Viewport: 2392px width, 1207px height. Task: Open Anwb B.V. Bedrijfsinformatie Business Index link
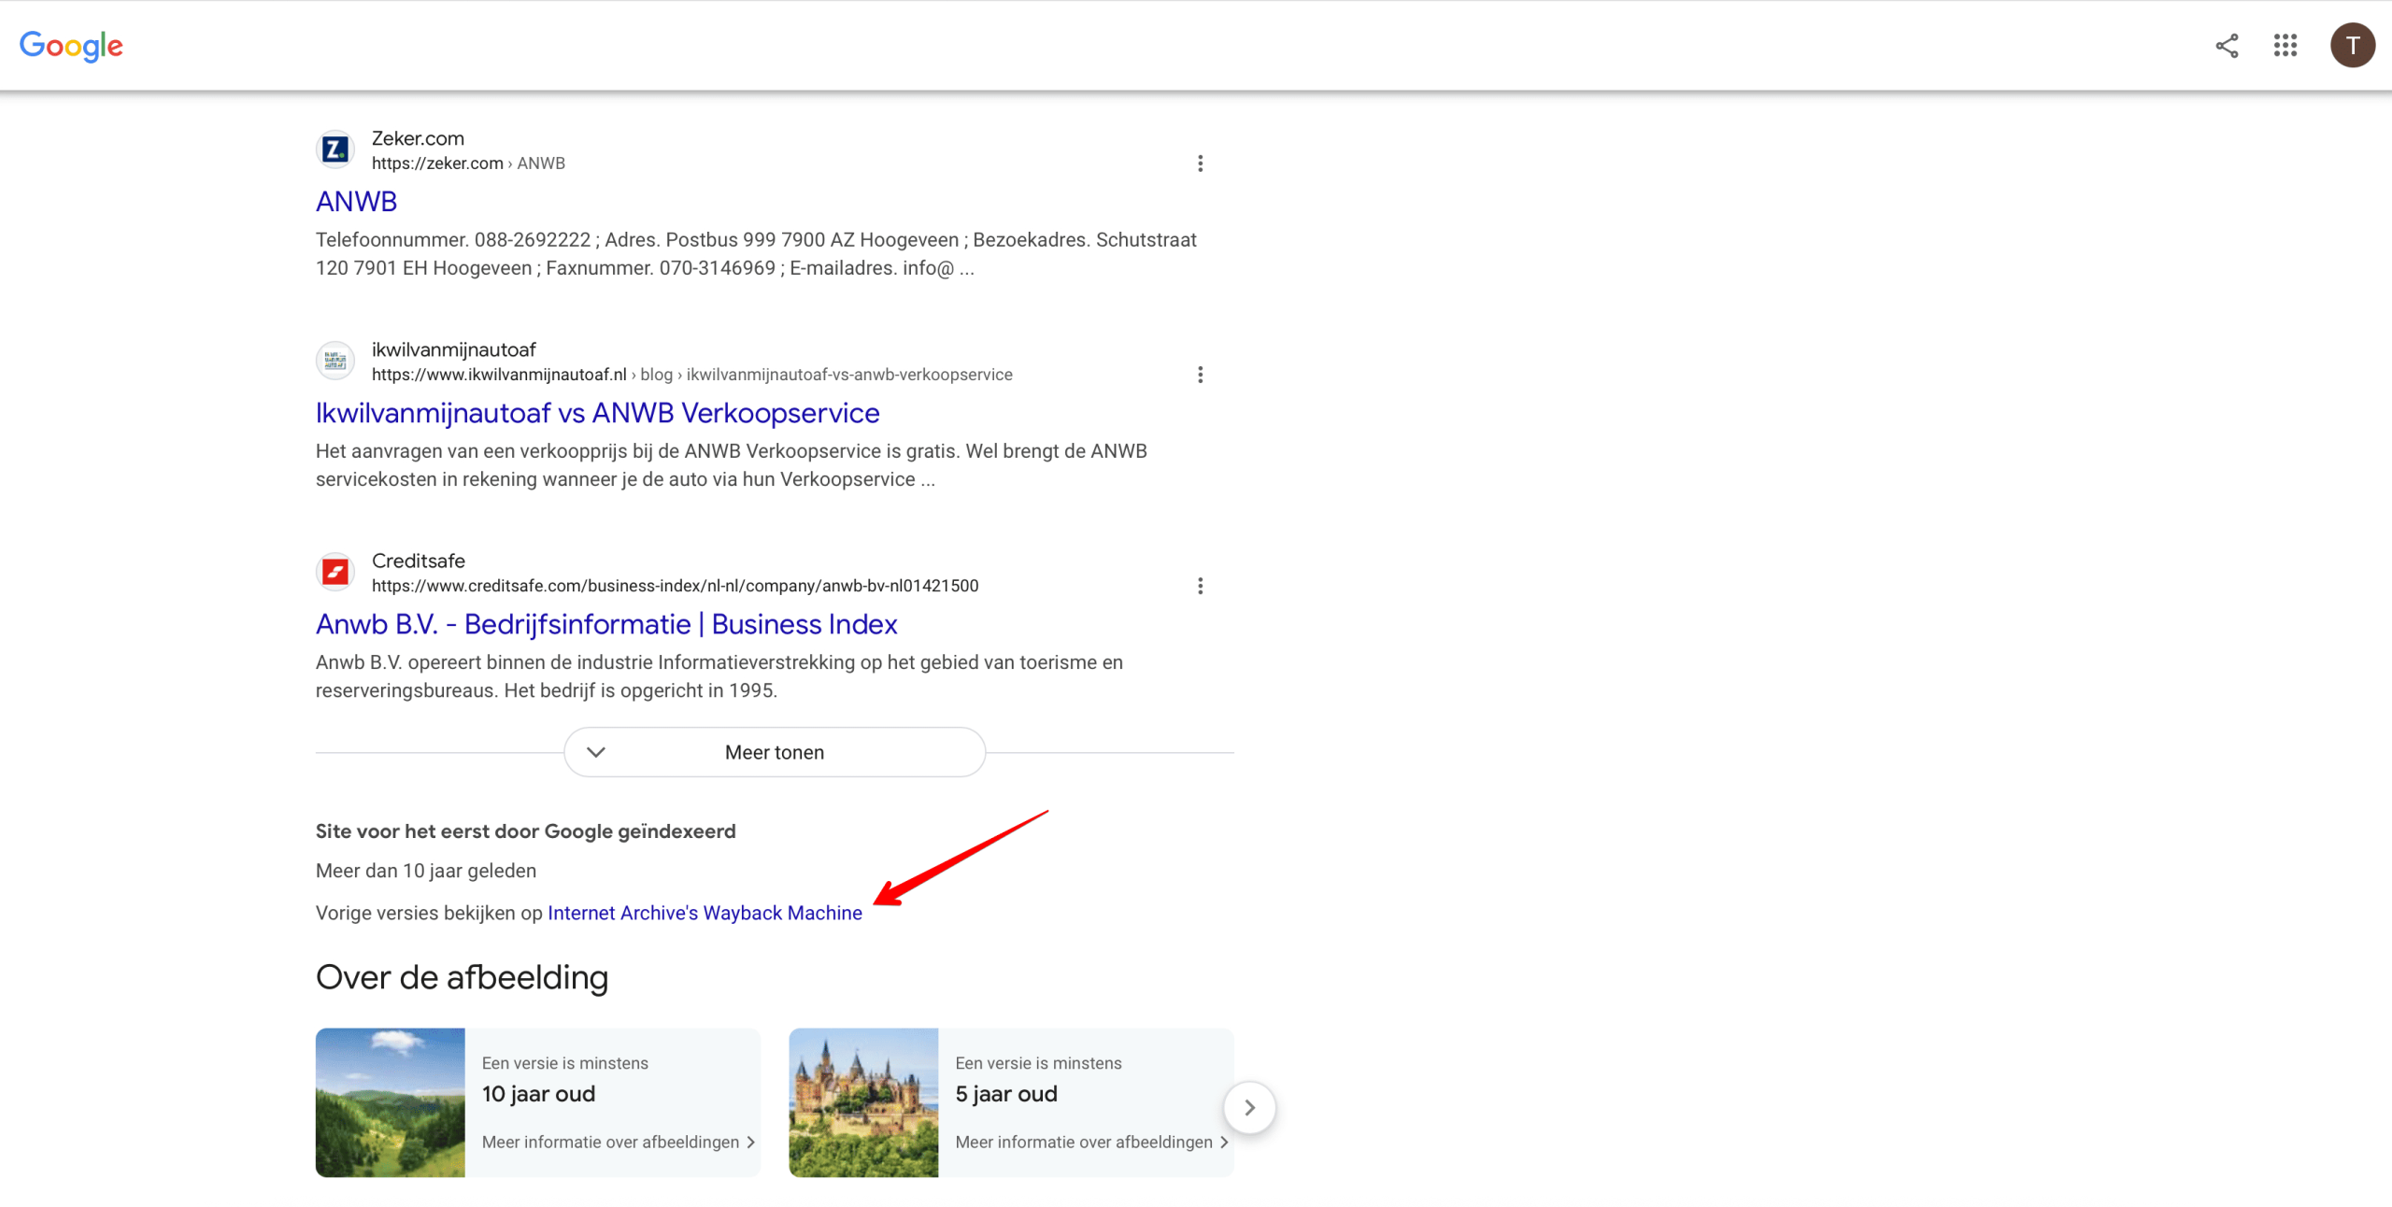tap(606, 623)
